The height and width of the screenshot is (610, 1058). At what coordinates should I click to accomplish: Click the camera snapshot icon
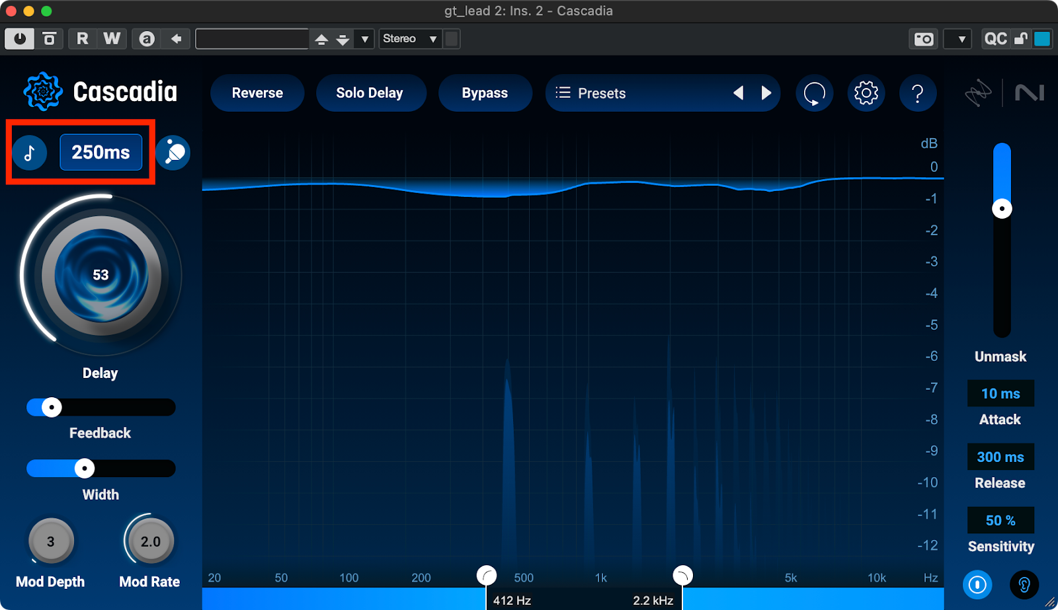pyautogui.click(x=924, y=39)
